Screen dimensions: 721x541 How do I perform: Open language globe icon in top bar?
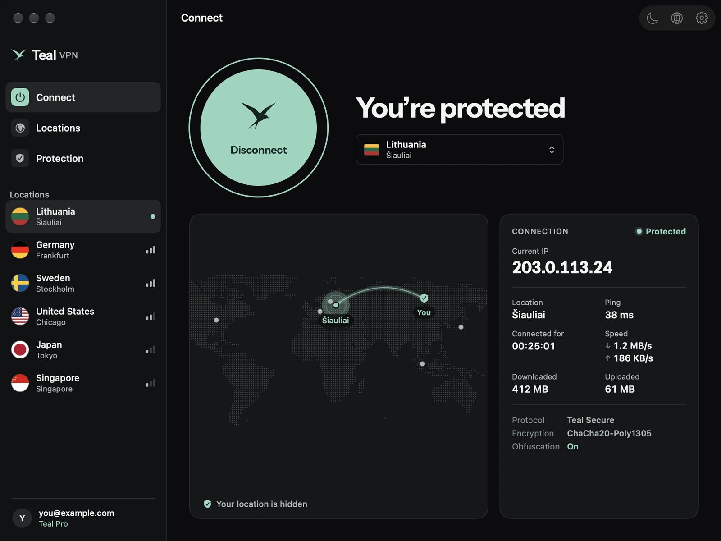pos(677,18)
